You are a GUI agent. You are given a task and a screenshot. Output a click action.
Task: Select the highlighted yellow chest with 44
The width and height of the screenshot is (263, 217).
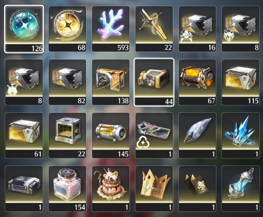[154, 82]
